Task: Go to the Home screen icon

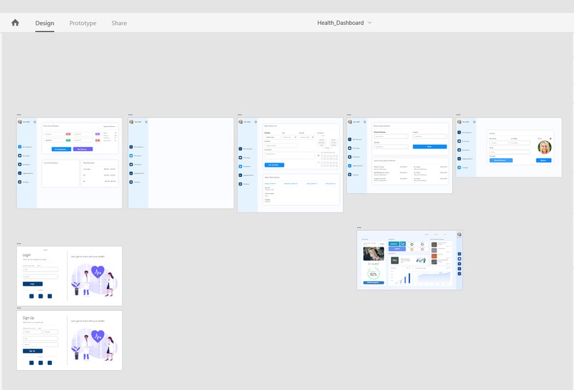Action: pyautogui.click(x=15, y=23)
